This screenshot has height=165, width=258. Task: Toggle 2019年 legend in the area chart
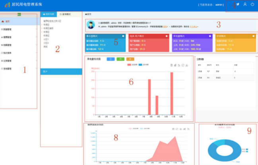(145, 128)
